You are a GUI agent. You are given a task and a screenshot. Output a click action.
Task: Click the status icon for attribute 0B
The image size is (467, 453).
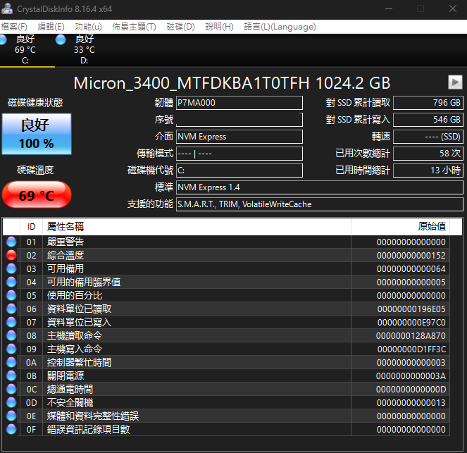[11, 376]
